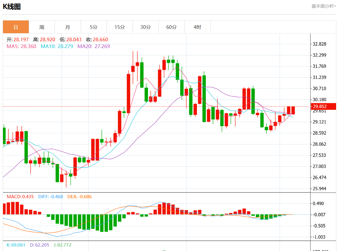The image size is (342, 251).
Task: Click the 低:28.043 low price value
Action: click(x=71, y=39)
